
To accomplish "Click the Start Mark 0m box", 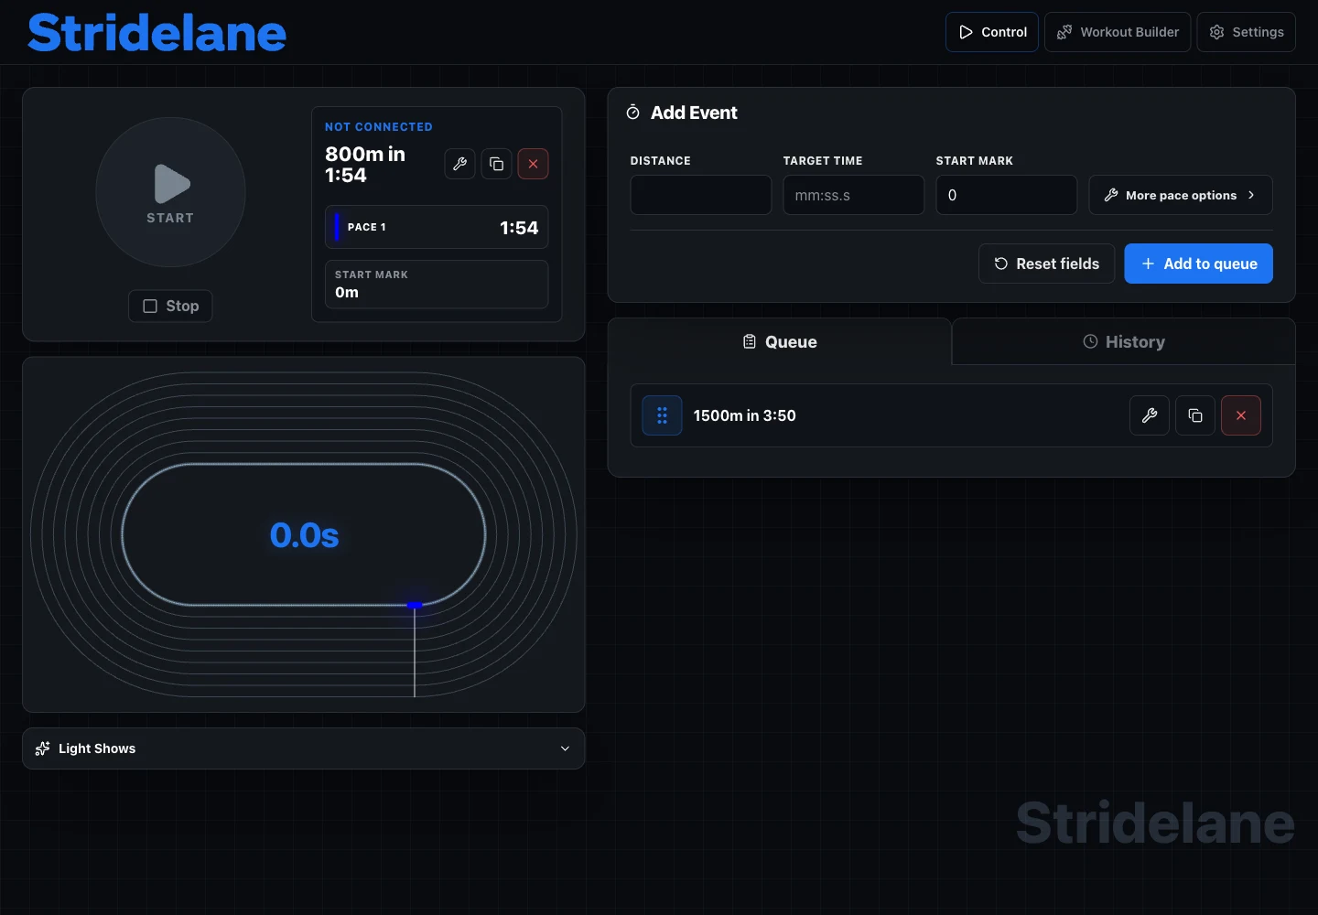I will (437, 285).
